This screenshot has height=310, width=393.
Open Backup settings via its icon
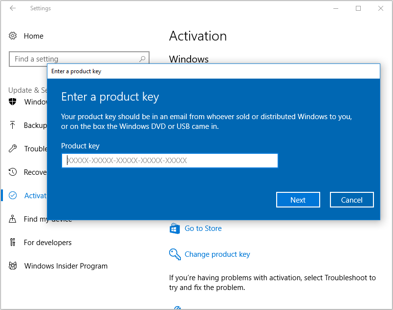[13, 125]
